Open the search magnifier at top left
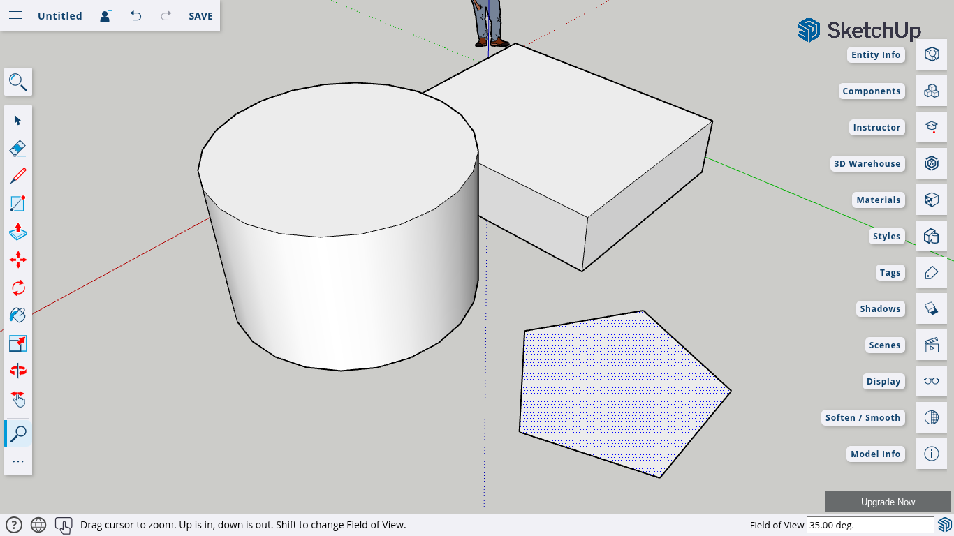 (x=18, y=82)
